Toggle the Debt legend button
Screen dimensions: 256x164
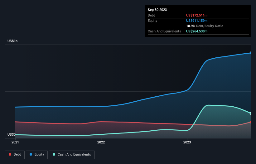tap(15, 155)
